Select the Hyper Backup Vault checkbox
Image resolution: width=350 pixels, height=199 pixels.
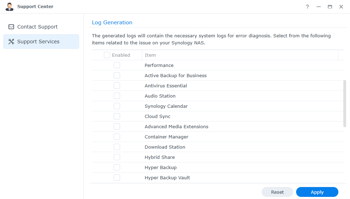click(117, 178)
